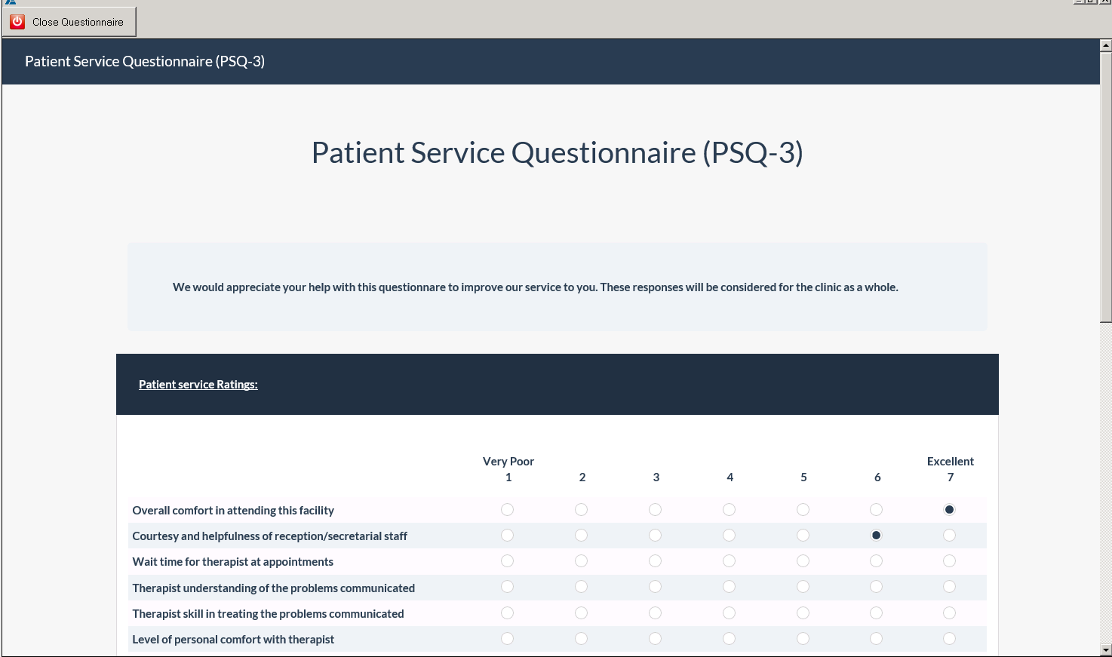Viewport: 1112px width, 657px height.
Task: Rate wait time for therapist as 4
Action: coord(729,560)
